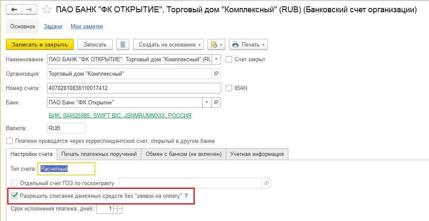Click the blue question mark help icon
Image resolution: width=429 pixels, height=221 pixels.
[186, 196]
